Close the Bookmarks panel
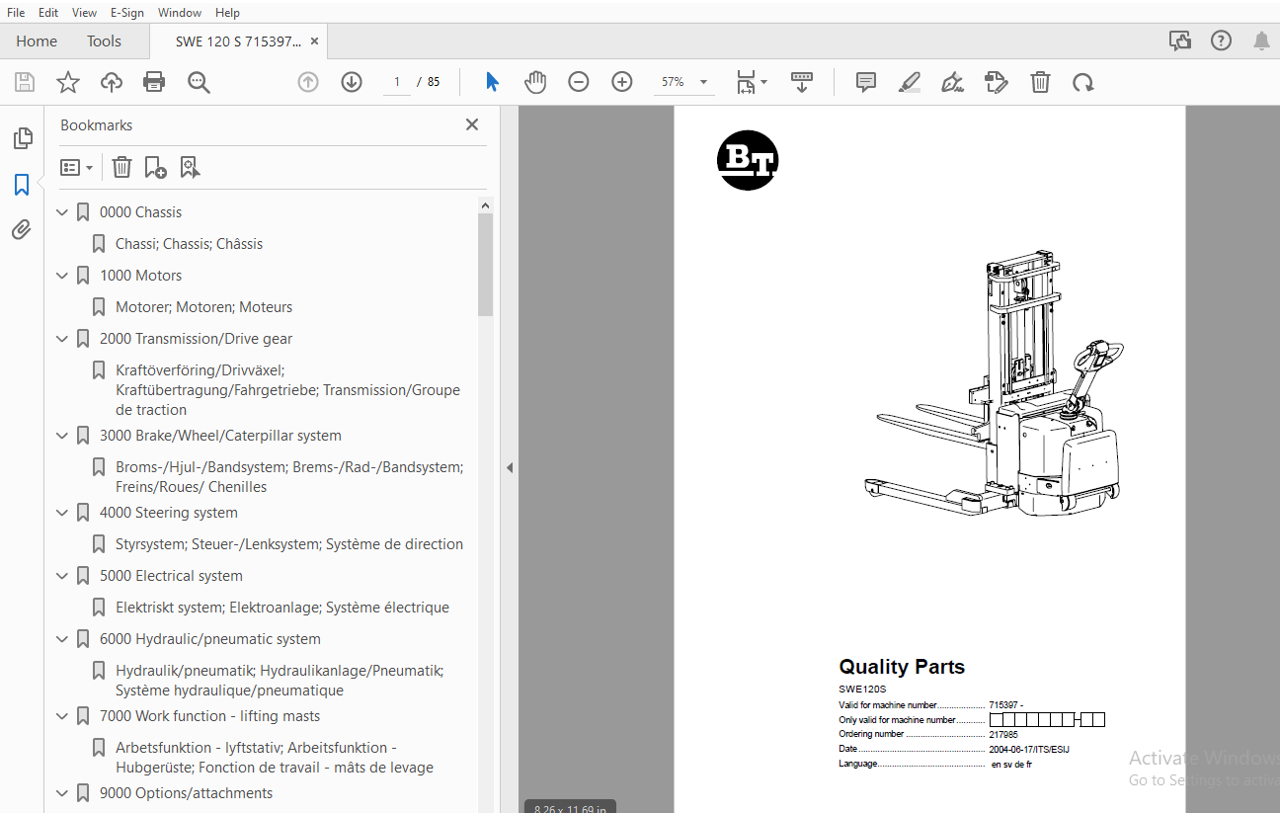This screenshot has height=813, width=1280. [x=472, y=124]
